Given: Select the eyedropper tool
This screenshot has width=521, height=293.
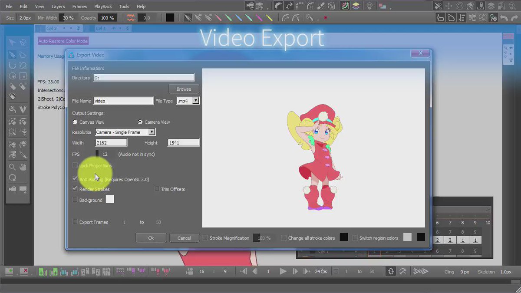Looking at the screenshot, I should (23, 155).
